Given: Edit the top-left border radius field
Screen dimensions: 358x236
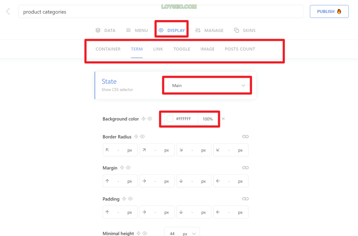Looking at the screenshot, I should (x=120, y=150).
